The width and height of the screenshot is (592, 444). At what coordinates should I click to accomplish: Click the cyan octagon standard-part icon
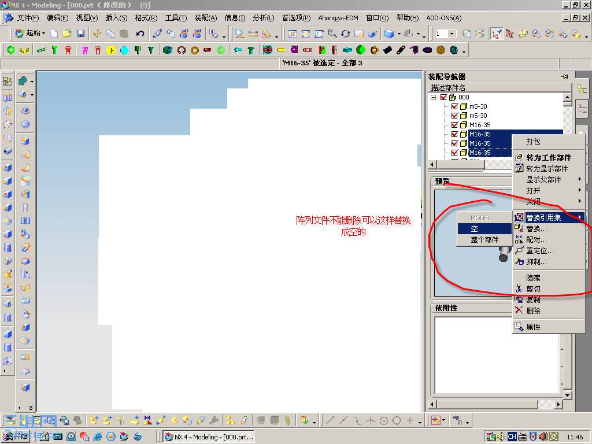[124, 50]
